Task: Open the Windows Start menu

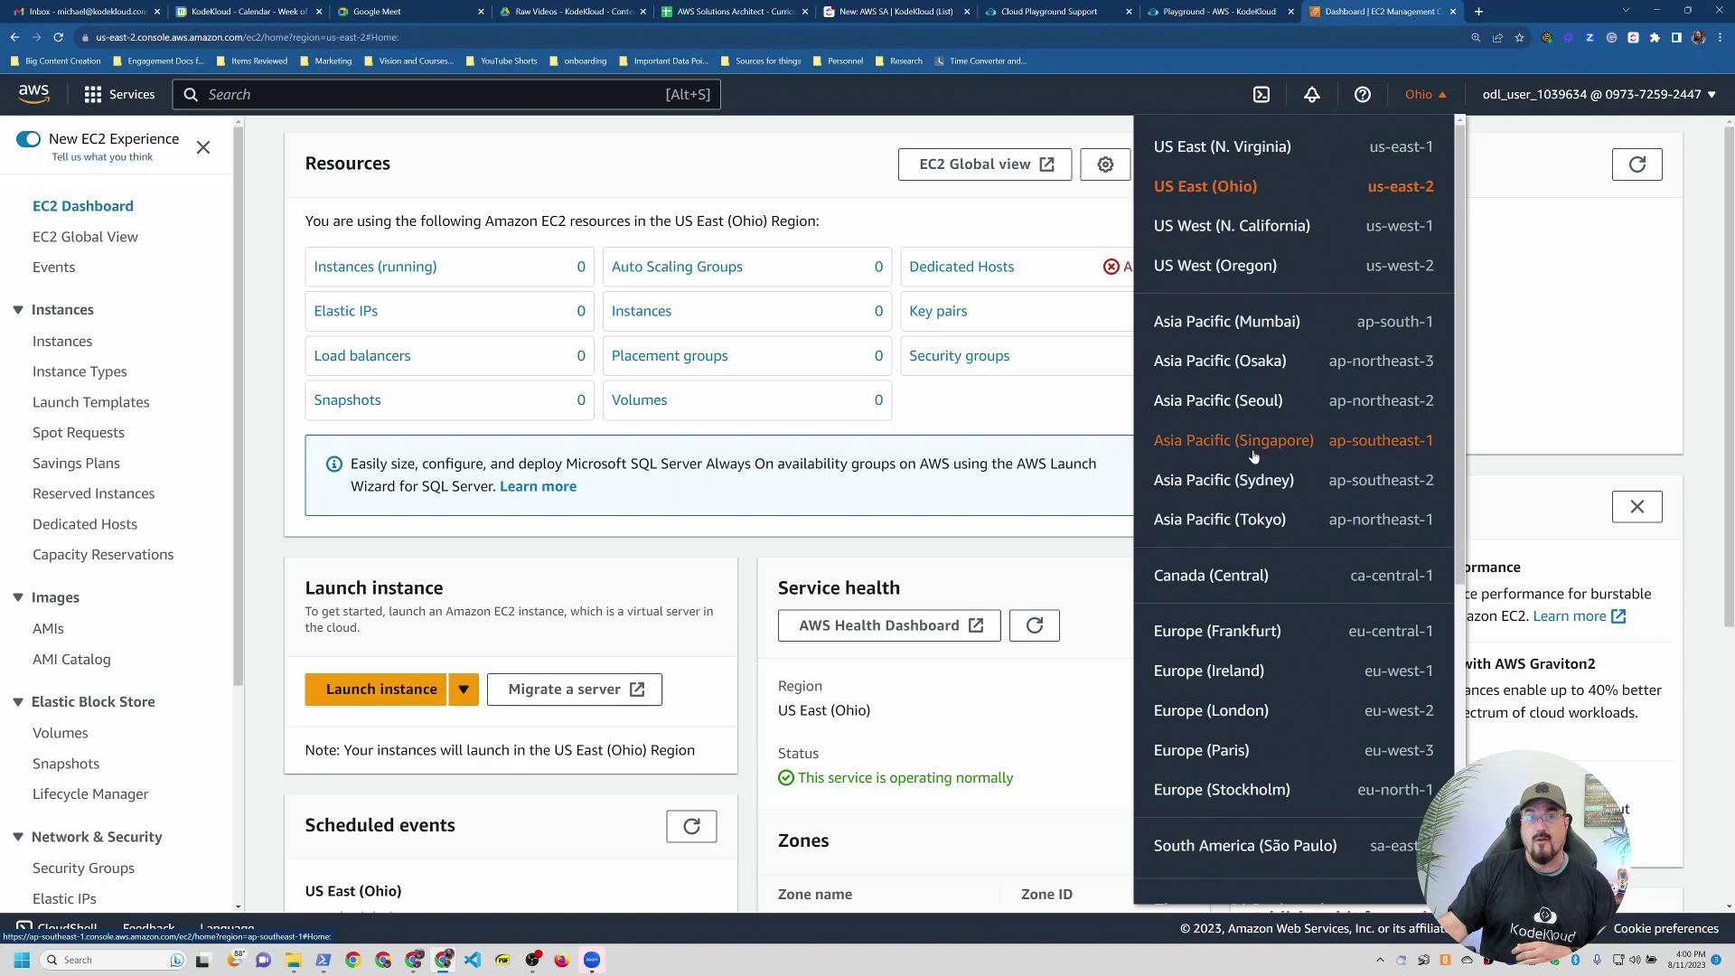Action: (22, 960)
